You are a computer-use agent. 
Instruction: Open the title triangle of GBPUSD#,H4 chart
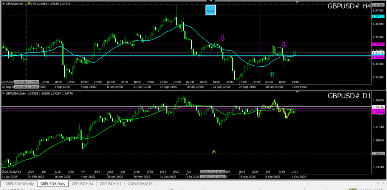pos(3,3)
